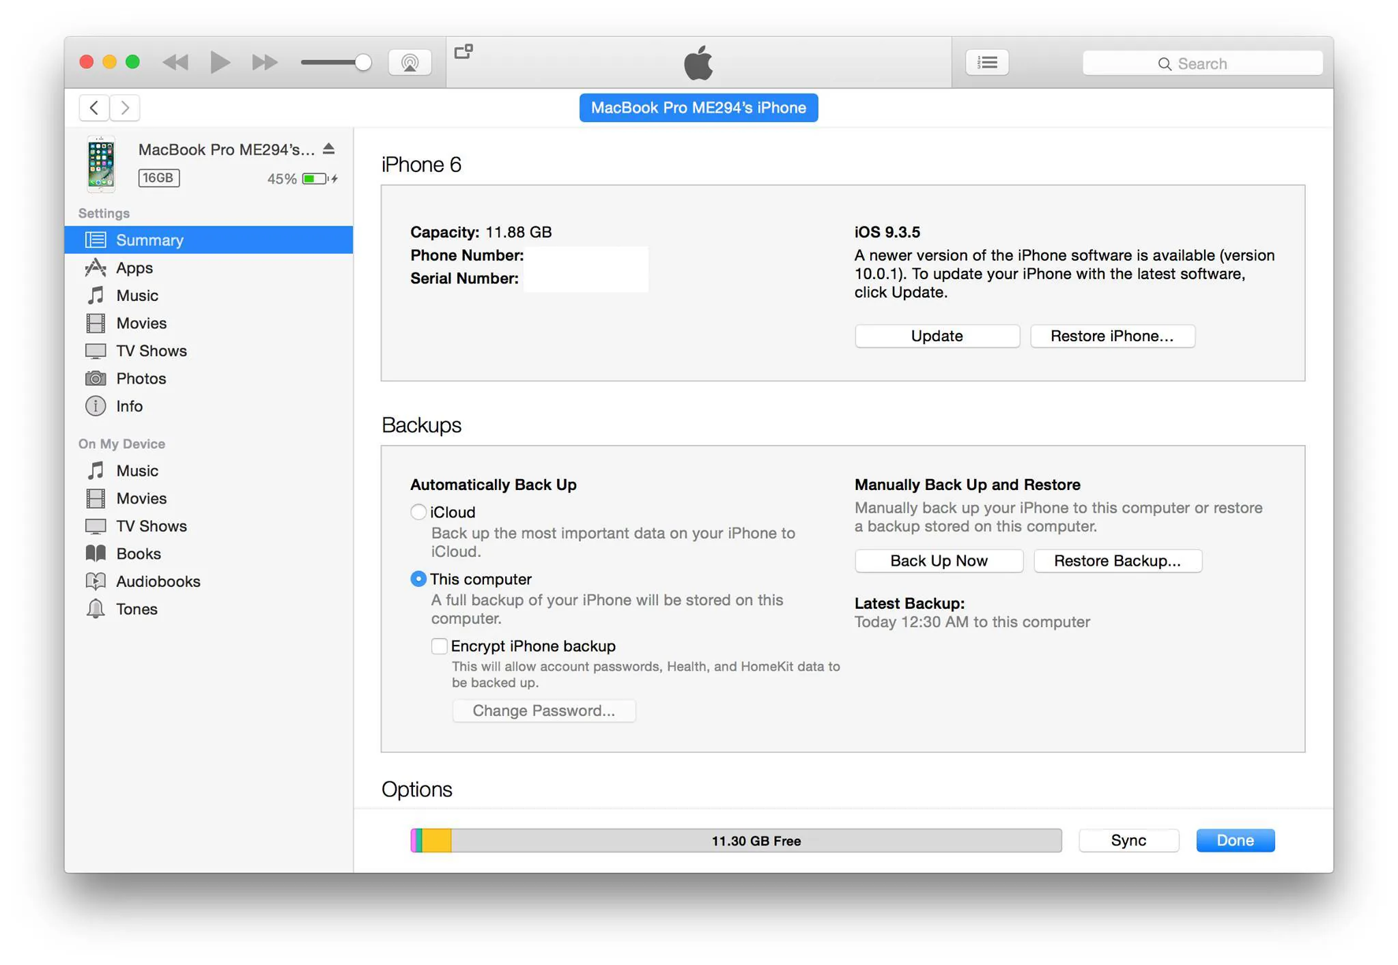This screenshot has height=965, width=1398.
Task: Go forward with the right chevron
Action: tap(125, 108)
